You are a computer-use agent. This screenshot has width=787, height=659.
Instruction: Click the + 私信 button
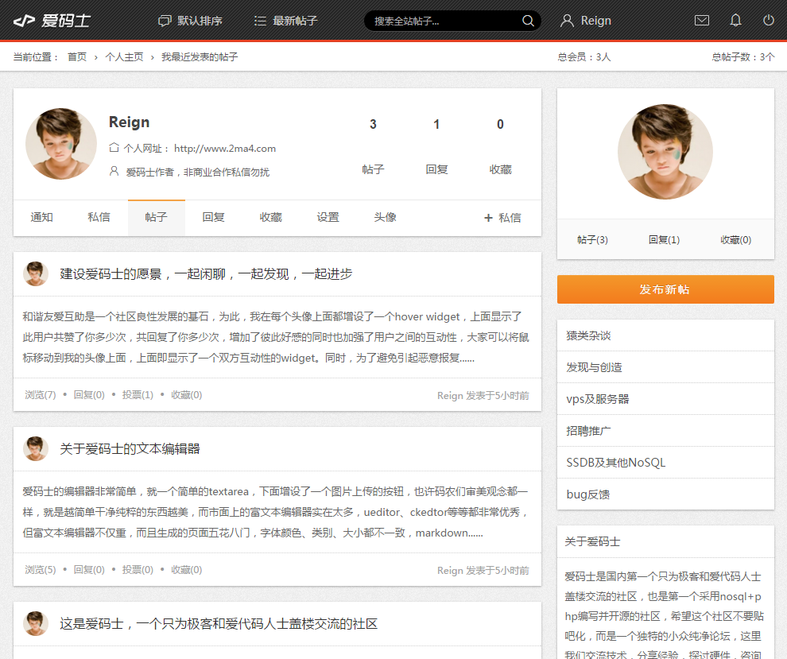click(x=502, y=218)
